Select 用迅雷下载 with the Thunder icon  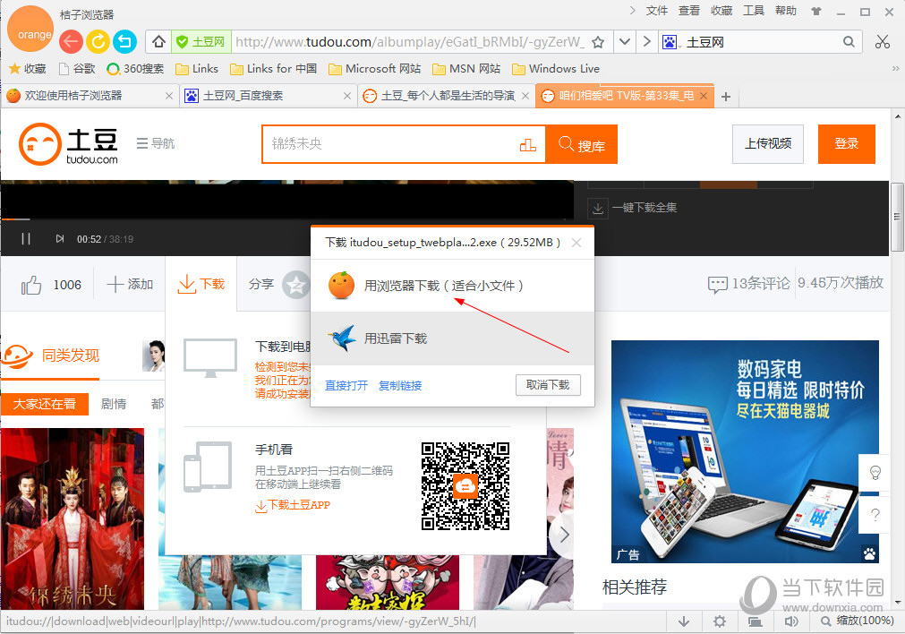coord(394,338)
